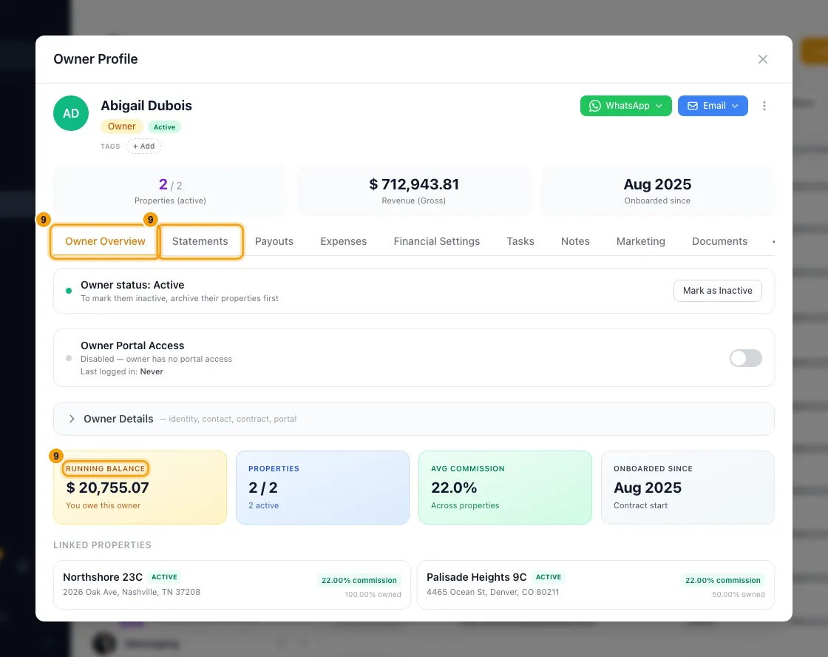Click the Owner status: Active heading
The width and height of the screenshot is (828, 657).
[132, 285]
